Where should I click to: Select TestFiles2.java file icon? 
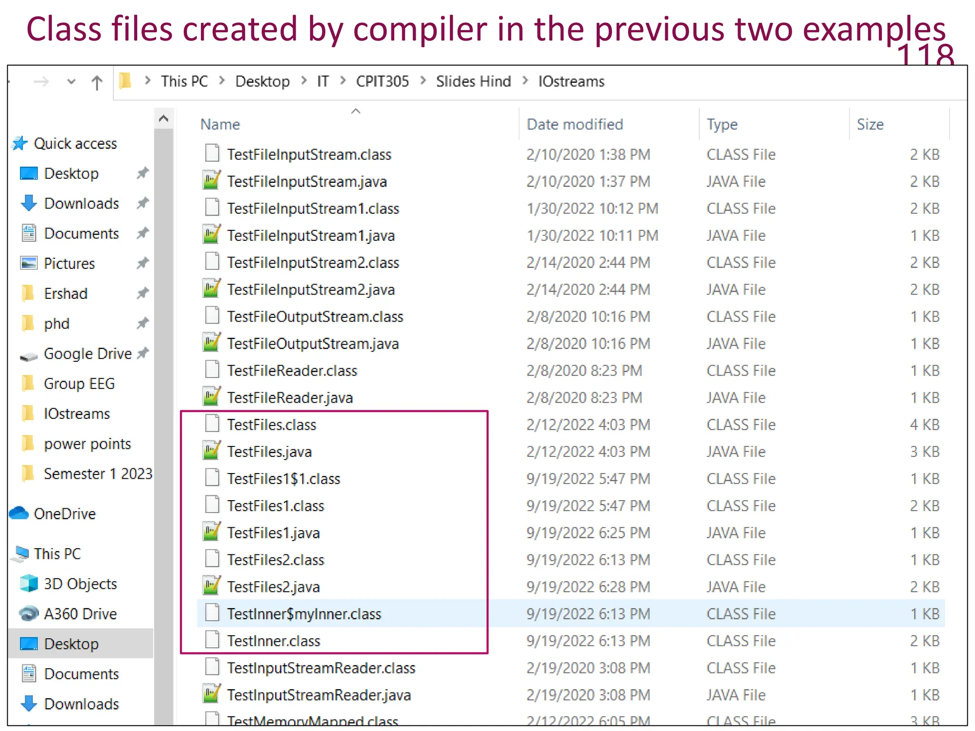coord(212,586)
